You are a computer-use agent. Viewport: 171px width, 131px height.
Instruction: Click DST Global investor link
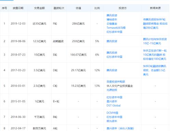(x=114, y=105)
